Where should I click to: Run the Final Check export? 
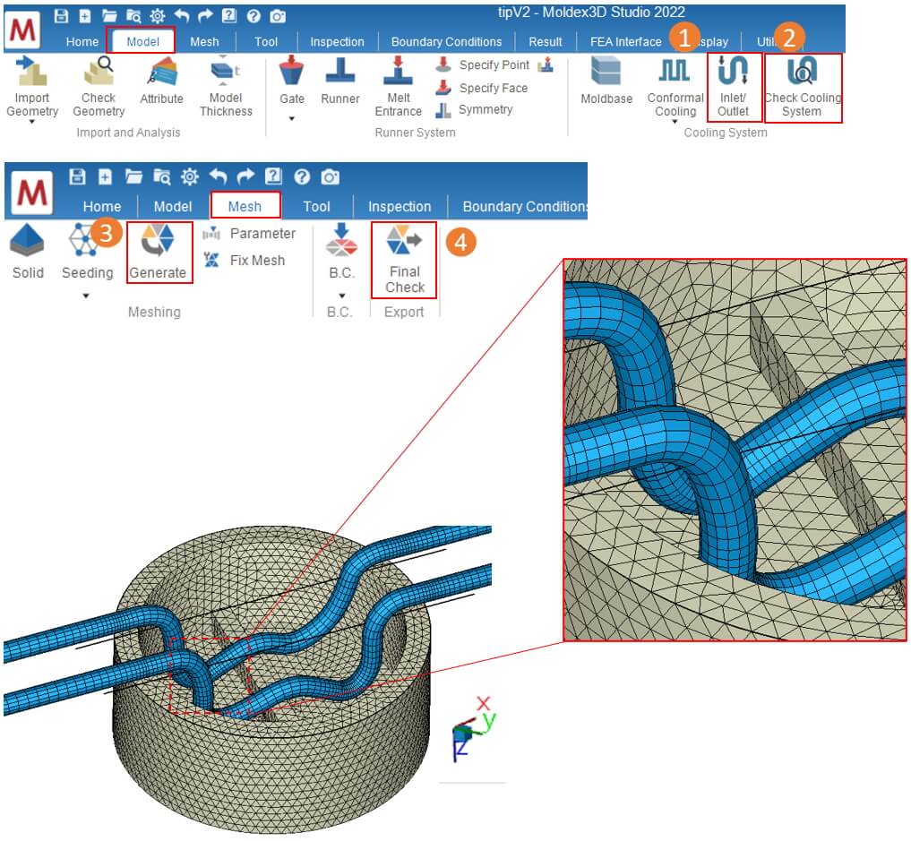(404, 260)
